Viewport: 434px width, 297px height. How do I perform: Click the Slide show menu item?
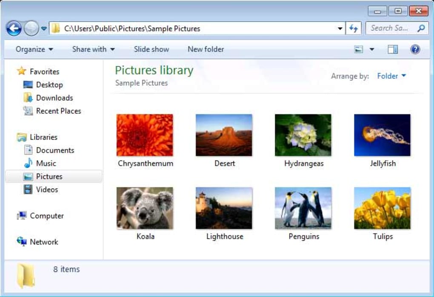coord(151,49)
